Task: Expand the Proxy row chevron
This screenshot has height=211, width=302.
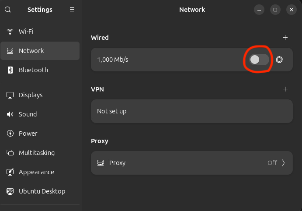Action: click(283, 163)
